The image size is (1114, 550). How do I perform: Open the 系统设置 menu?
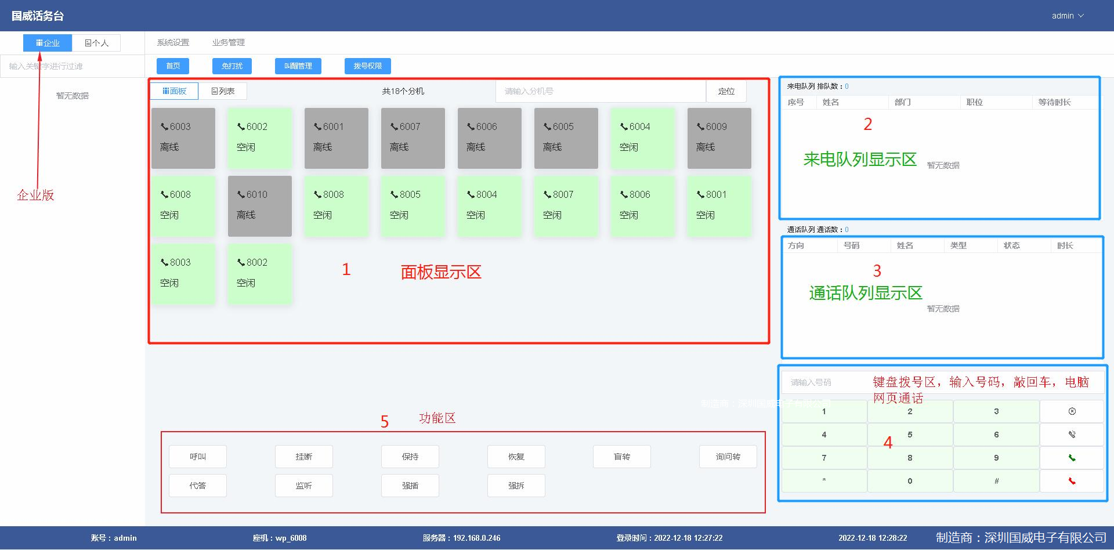pyautogui.click(x=172, y=42)
